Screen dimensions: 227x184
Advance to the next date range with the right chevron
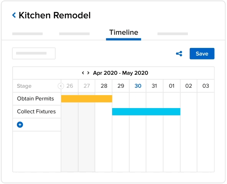[88, 73]
